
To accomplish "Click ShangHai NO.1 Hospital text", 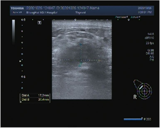I will point(42,13).
